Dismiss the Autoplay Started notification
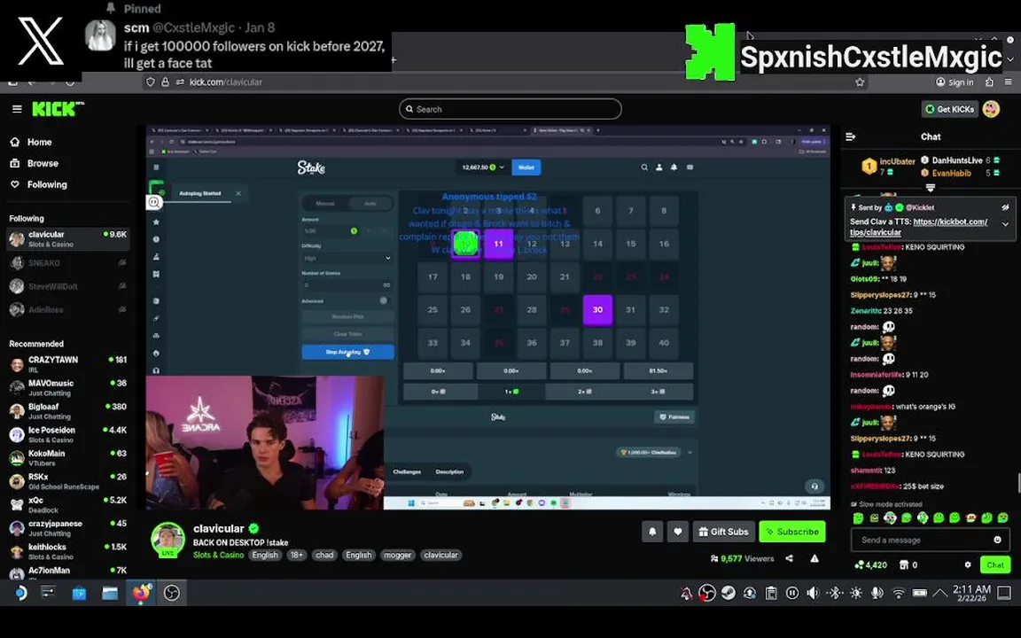Image resolution: width=1021 pixels, height=638 pixels. click(238, 193)
